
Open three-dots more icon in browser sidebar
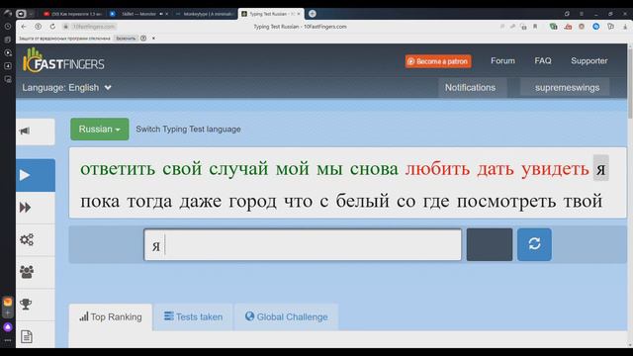8,340
